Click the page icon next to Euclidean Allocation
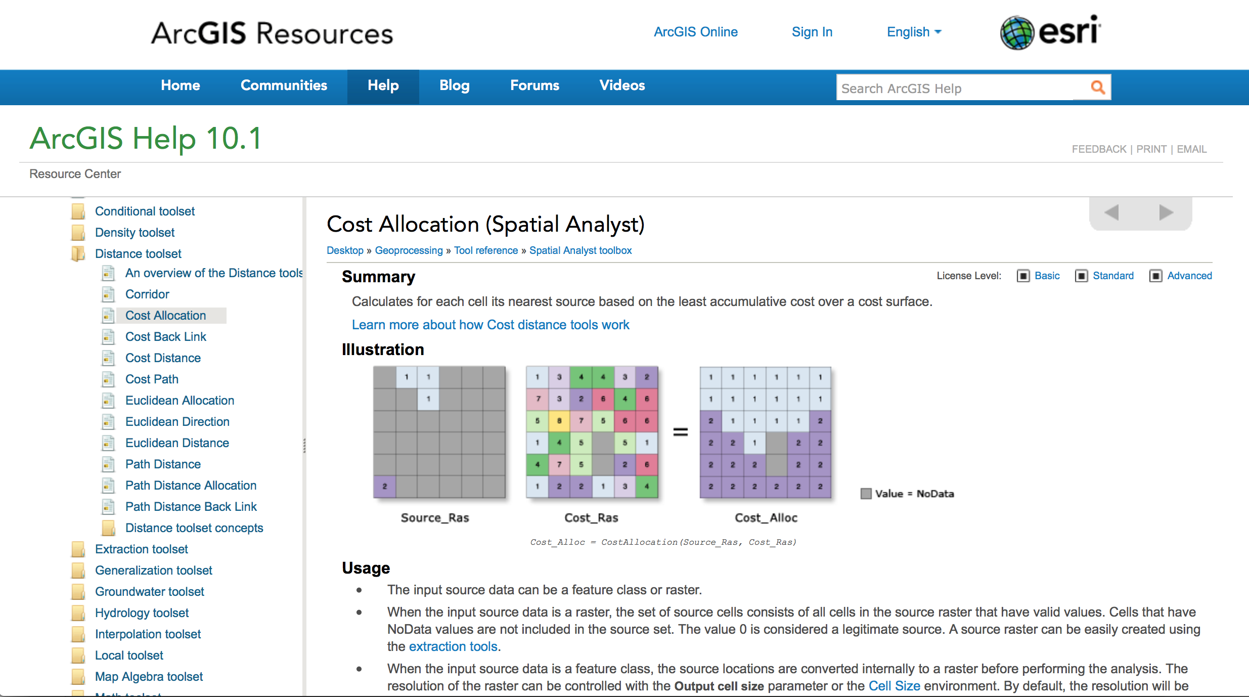The image size is (1249, 697). (108, 400)
